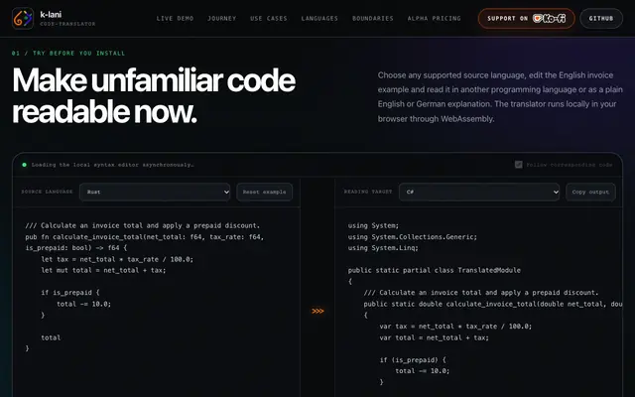Click 'var tax = net_total * tax_rate' output line

point(455,327)
